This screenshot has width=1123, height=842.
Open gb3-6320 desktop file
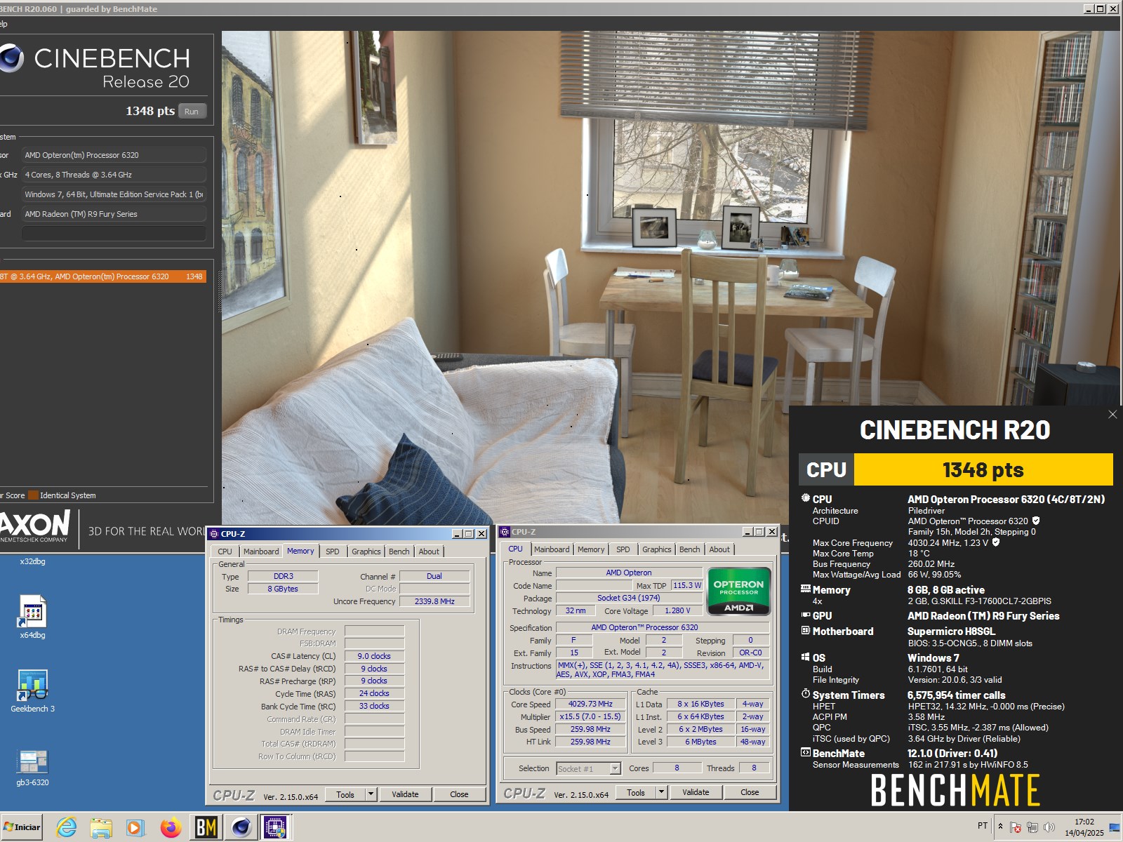32,766
